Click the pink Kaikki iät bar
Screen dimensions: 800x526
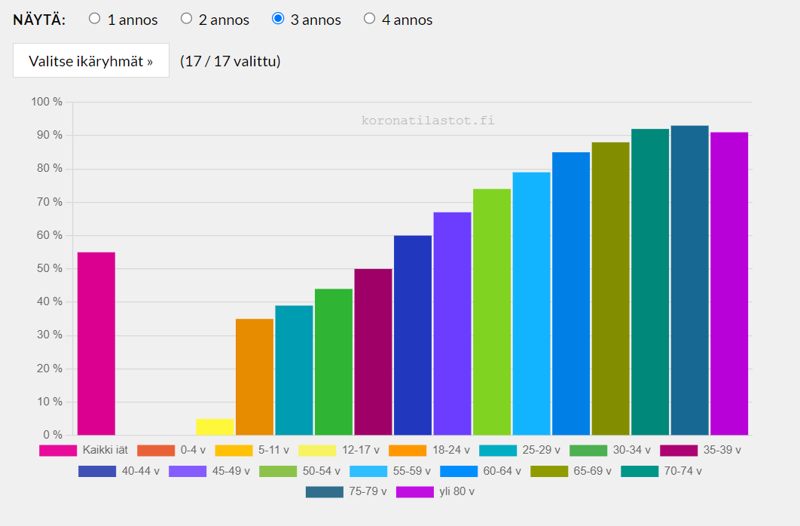point(96,344)
